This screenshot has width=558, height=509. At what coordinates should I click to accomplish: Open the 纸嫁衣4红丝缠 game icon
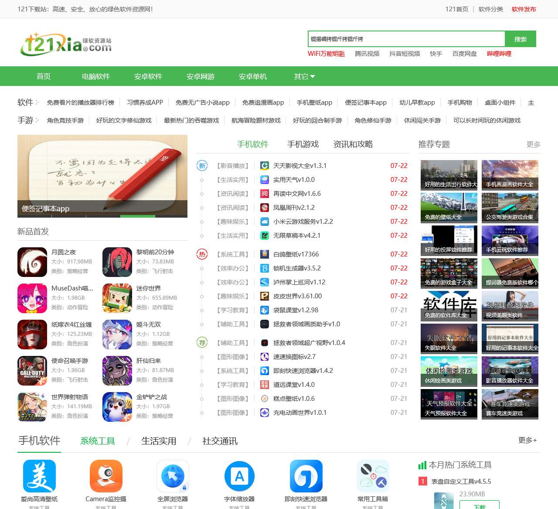32,335
